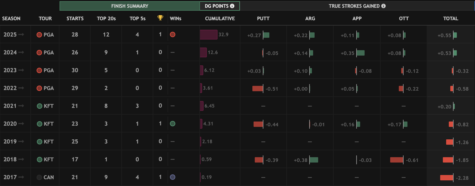This screenshot has height=186, width=475.
Task: Click the green win circle for 2020
Action: 173,124
